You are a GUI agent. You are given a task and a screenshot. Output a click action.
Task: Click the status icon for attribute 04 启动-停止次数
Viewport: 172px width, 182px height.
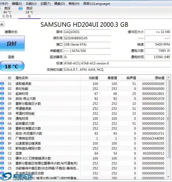(2, 98)
